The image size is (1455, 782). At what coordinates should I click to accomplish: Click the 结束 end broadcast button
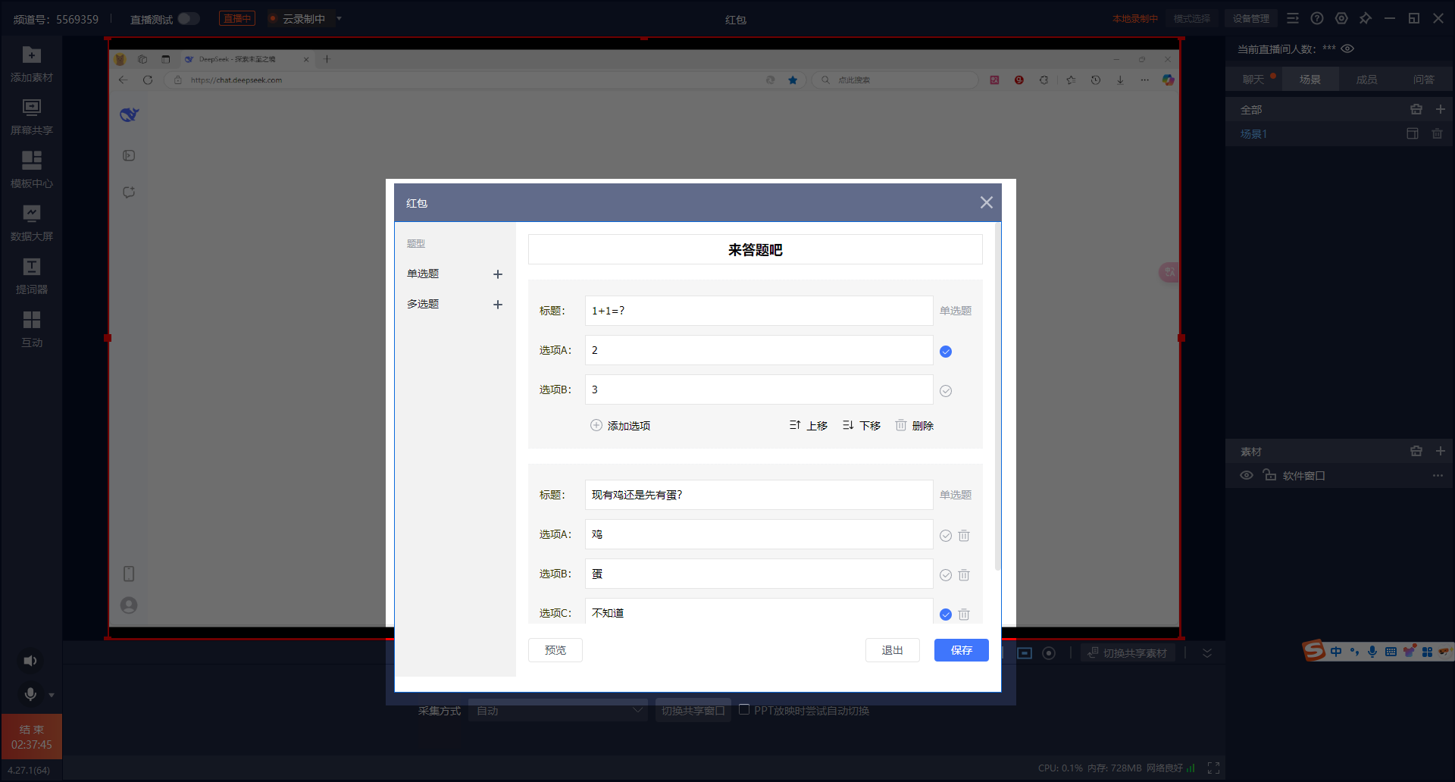pos(31,737)
